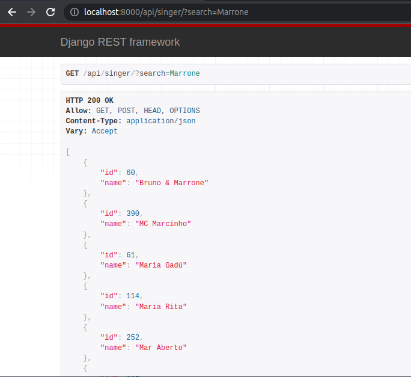Click the Vary header value Accept
This screenshot has height=377, width=411.
click(x=105, y=131)
